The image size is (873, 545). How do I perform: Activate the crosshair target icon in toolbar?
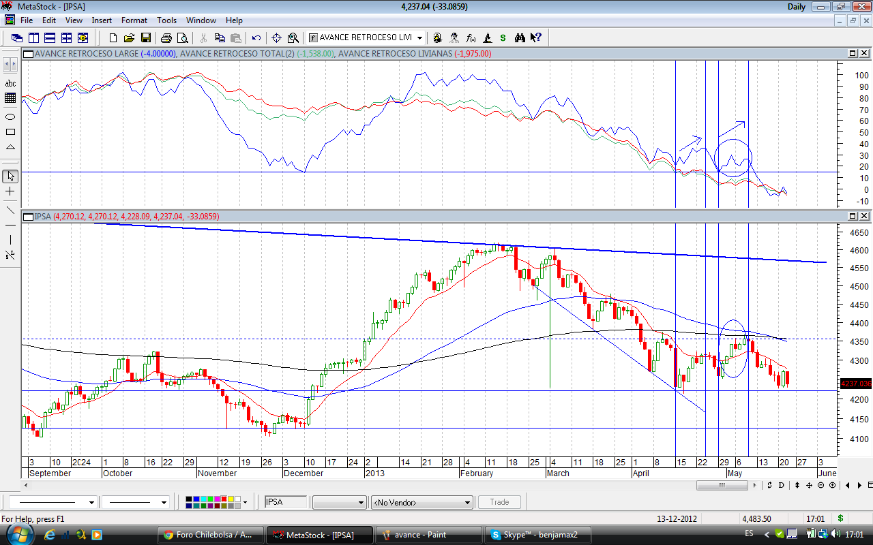pyautogui.click(x=276, y=38)
